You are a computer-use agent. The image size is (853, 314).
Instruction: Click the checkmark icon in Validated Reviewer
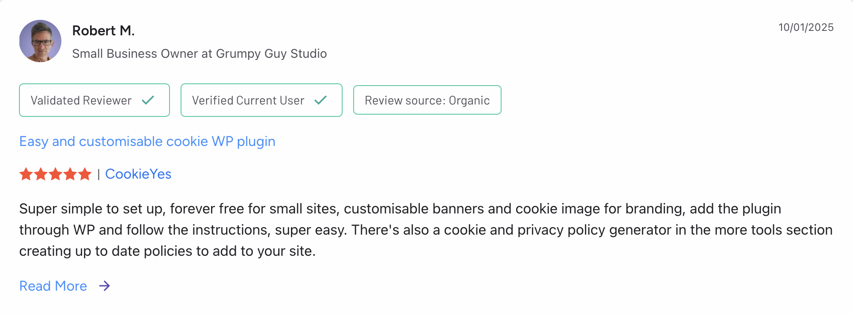pyautogui.click(x=148, y=100)
